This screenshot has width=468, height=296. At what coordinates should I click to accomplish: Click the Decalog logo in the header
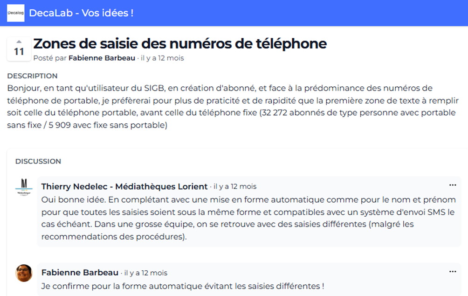coord(15,13)
